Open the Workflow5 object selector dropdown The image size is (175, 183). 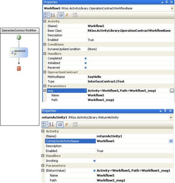172,8
